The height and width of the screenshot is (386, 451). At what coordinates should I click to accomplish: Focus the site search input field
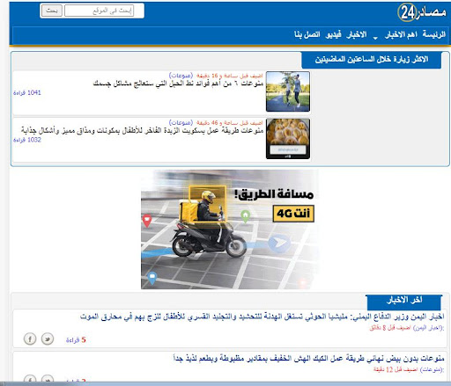coord(100,11)
